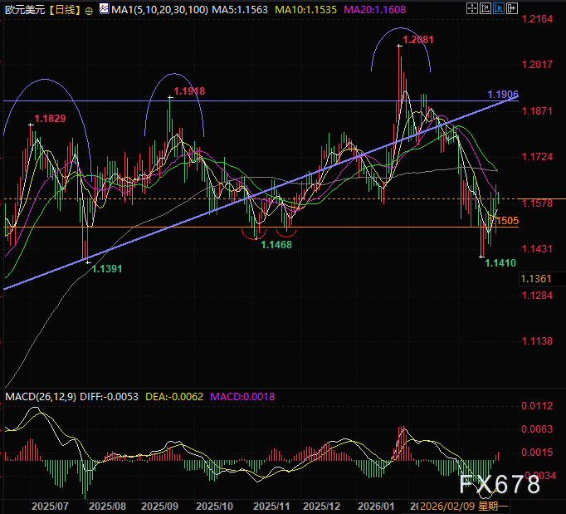
Task: Select the 1.1906 trendline end label
Action: 503,94
